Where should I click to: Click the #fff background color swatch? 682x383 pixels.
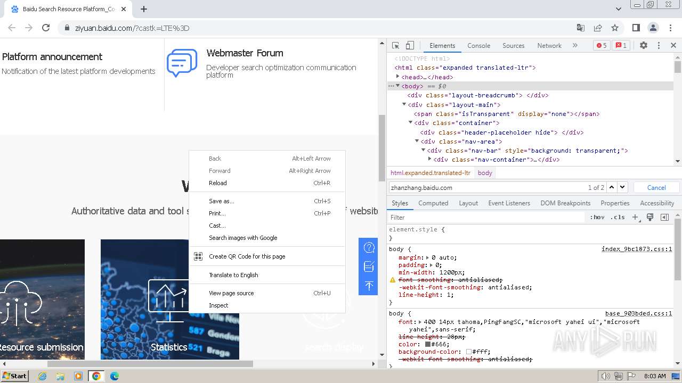(x=469, y=352)
